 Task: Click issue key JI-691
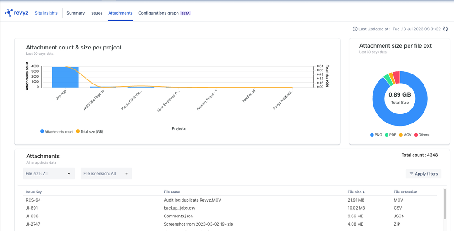click(32, 208)
